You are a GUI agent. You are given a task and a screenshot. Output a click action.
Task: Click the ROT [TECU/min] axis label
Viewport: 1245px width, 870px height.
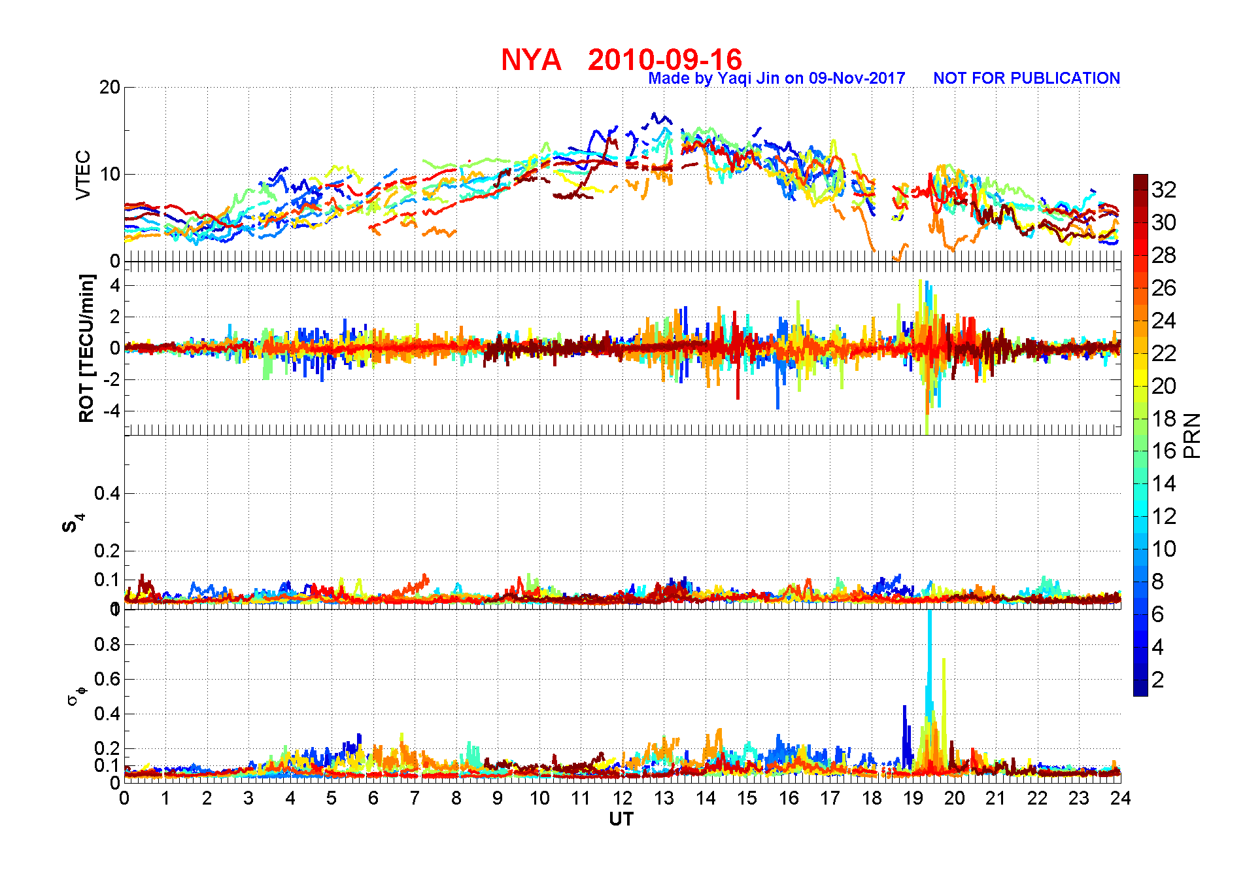86,348
